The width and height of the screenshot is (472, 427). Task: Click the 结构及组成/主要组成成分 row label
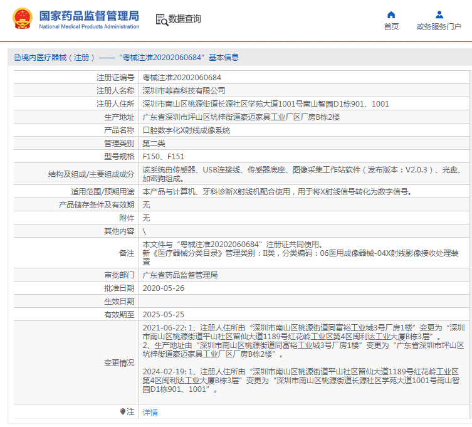tap(92, 174)
